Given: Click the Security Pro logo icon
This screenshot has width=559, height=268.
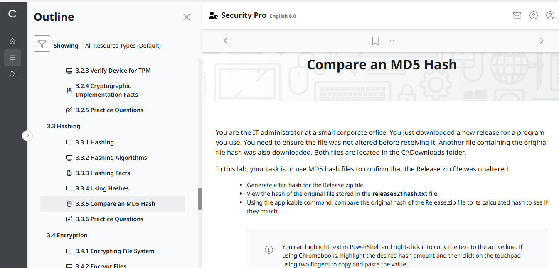Looking at the screenshot, I should pos(213,15).
